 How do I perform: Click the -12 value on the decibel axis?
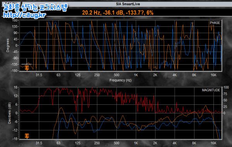point(15,130)
